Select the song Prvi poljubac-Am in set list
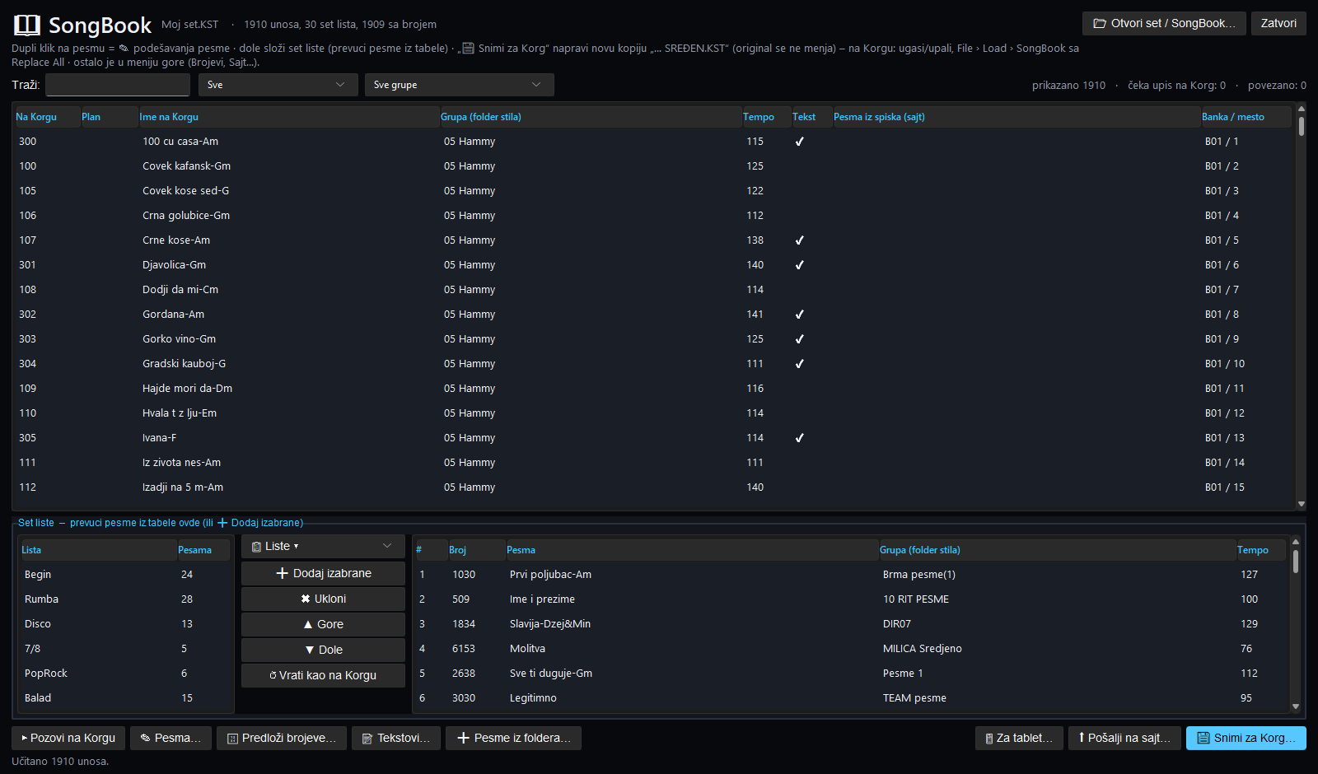 [x=852, y=575]
